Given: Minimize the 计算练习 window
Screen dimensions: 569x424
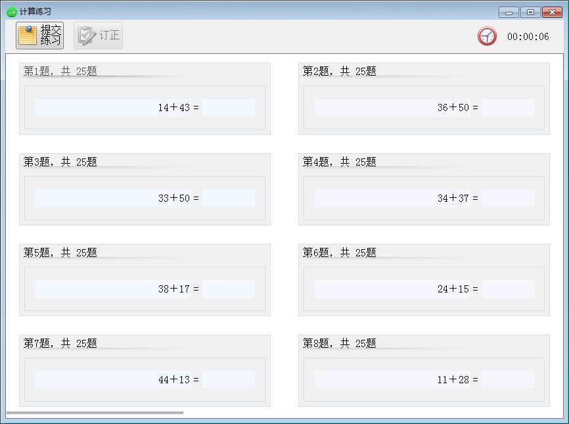Looking at the screenshot, I should 509,12.
